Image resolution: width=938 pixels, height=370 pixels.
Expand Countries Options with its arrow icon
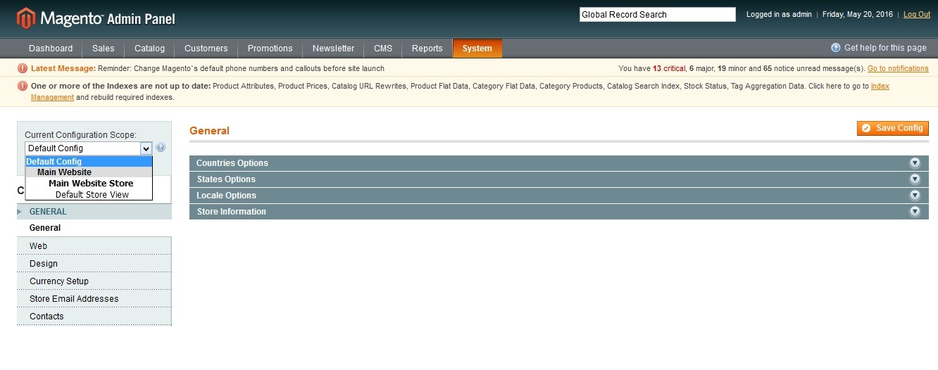(915, 162)
